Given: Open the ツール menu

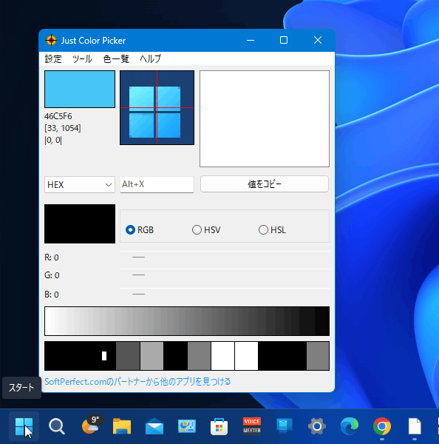Looking at the screenshot, I should (x=82, y=58).
